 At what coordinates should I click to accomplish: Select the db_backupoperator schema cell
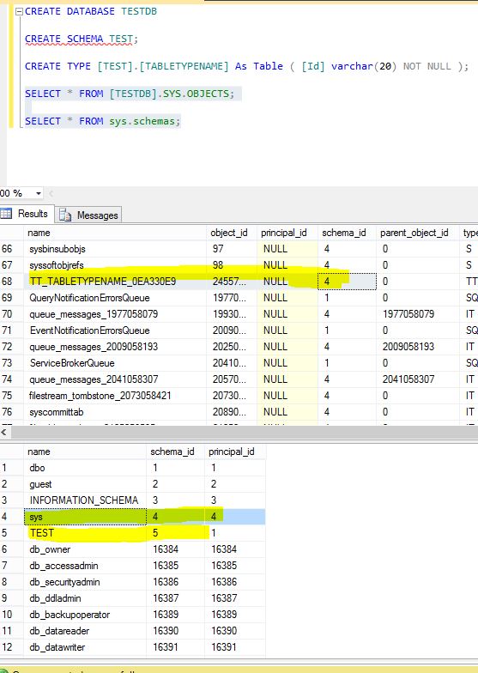click(x=85, y=615)
